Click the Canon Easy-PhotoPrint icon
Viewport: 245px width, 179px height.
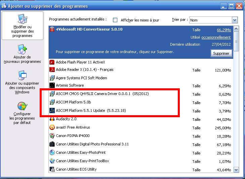coord(52,152)
